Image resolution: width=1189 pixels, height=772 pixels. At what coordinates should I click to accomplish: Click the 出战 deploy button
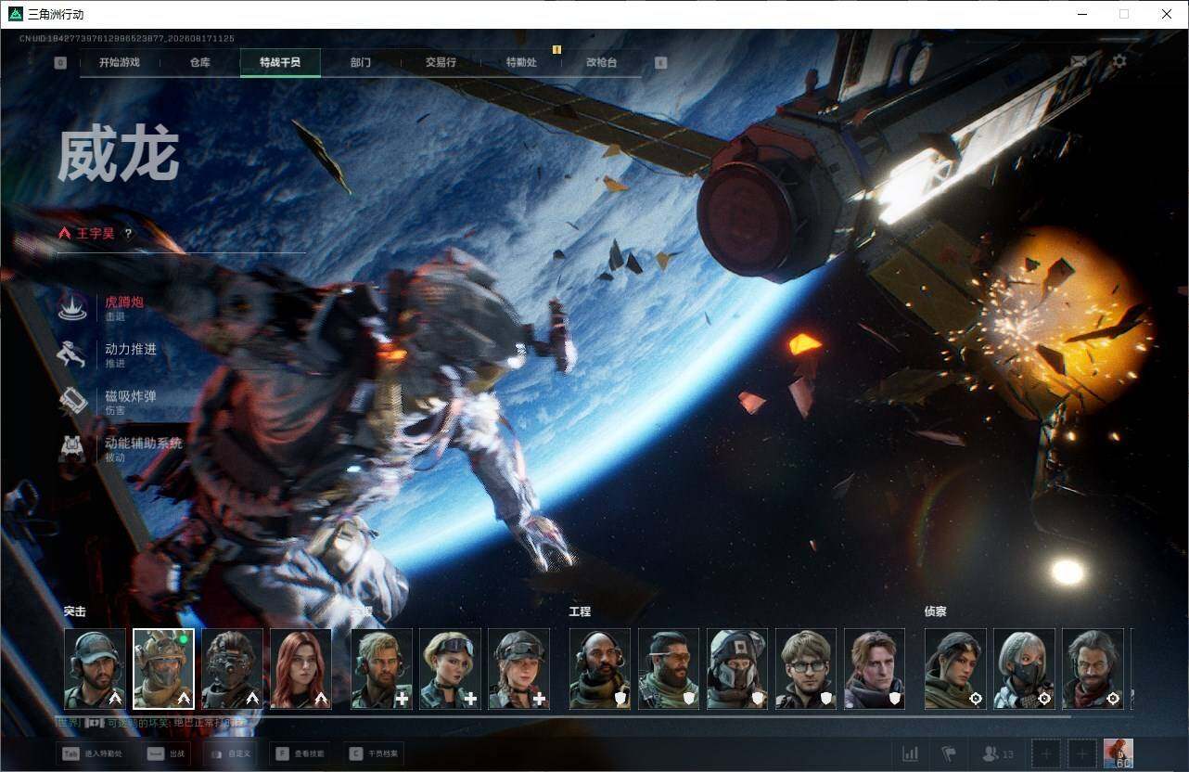coord(165,753)
